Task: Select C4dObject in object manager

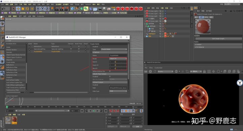Action: 152,34
